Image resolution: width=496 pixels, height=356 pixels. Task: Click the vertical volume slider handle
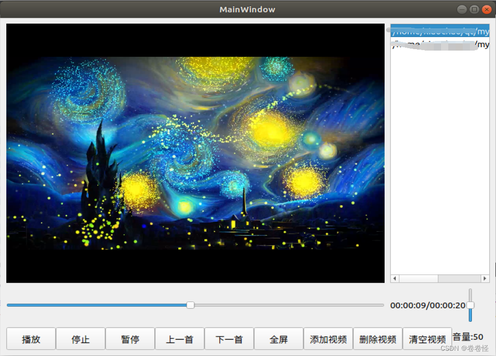click(x=470, y=305)
